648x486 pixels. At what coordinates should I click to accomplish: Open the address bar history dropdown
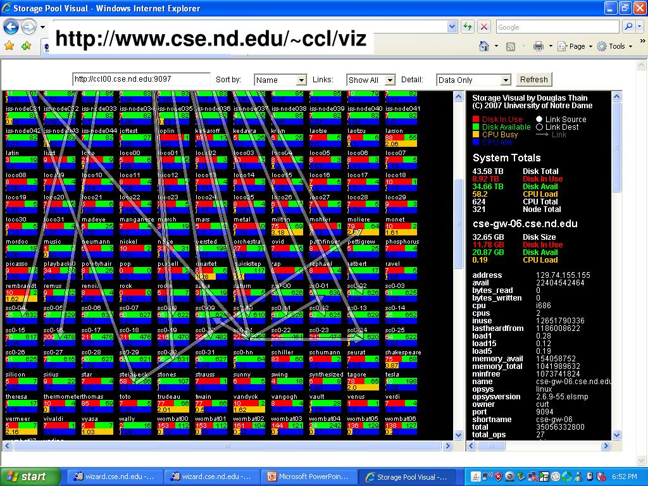click(x=452, y=27)
